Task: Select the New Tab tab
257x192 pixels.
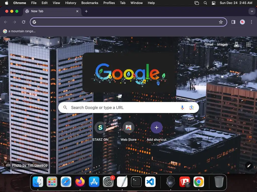Action: click(x=52, y=11)
